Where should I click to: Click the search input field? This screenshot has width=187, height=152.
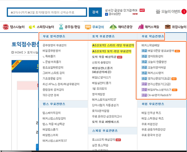pyautogui.click(x=47, y=12)
